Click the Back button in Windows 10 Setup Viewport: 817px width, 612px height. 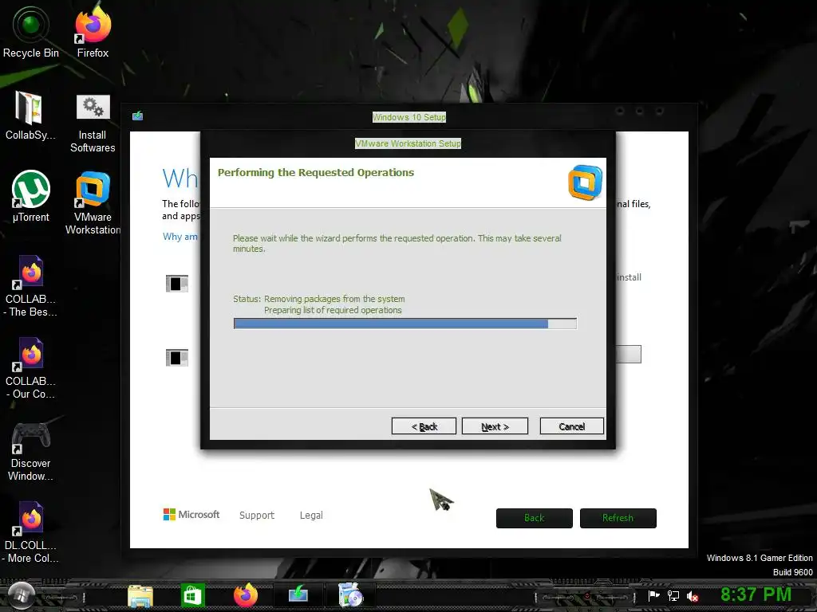coord(534,518)
